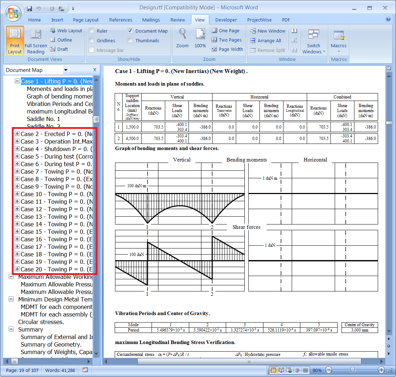
Task: Switch to the References tab
Action: 120,20
